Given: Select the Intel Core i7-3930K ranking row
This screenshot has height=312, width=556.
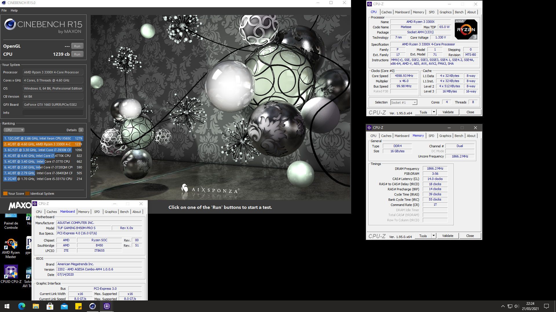Looking at the screenshot, I should (43, 150).
